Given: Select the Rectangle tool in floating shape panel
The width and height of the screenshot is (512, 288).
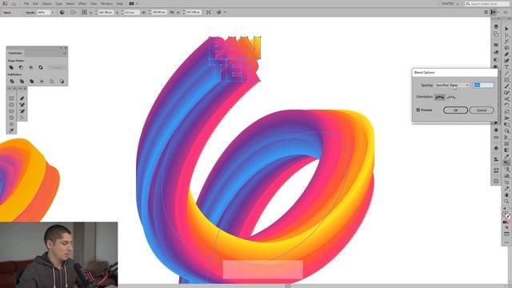Looking at the screenshot, I should 11,98.
